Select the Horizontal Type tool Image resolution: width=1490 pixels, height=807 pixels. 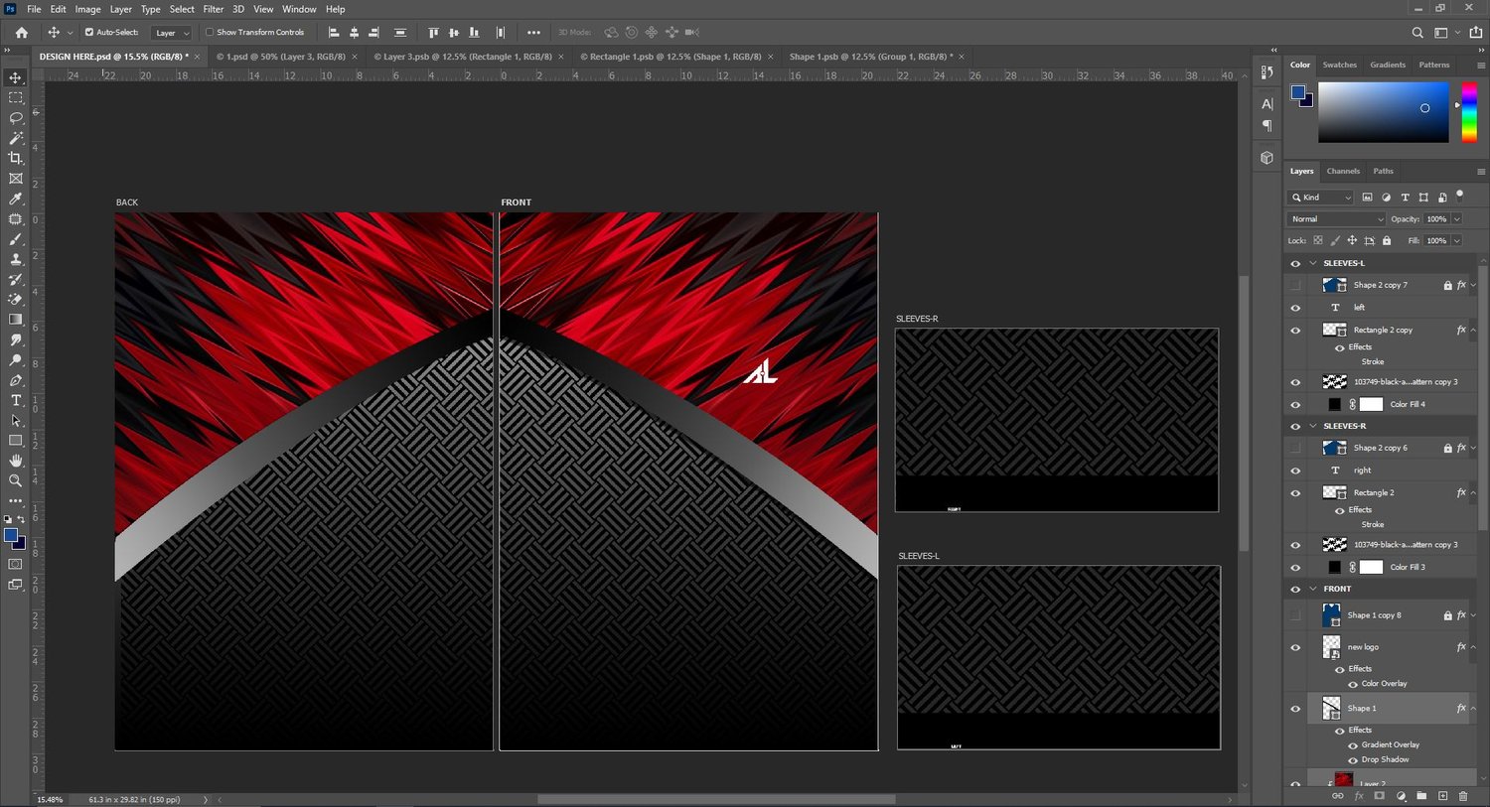(x=16, y=400)
